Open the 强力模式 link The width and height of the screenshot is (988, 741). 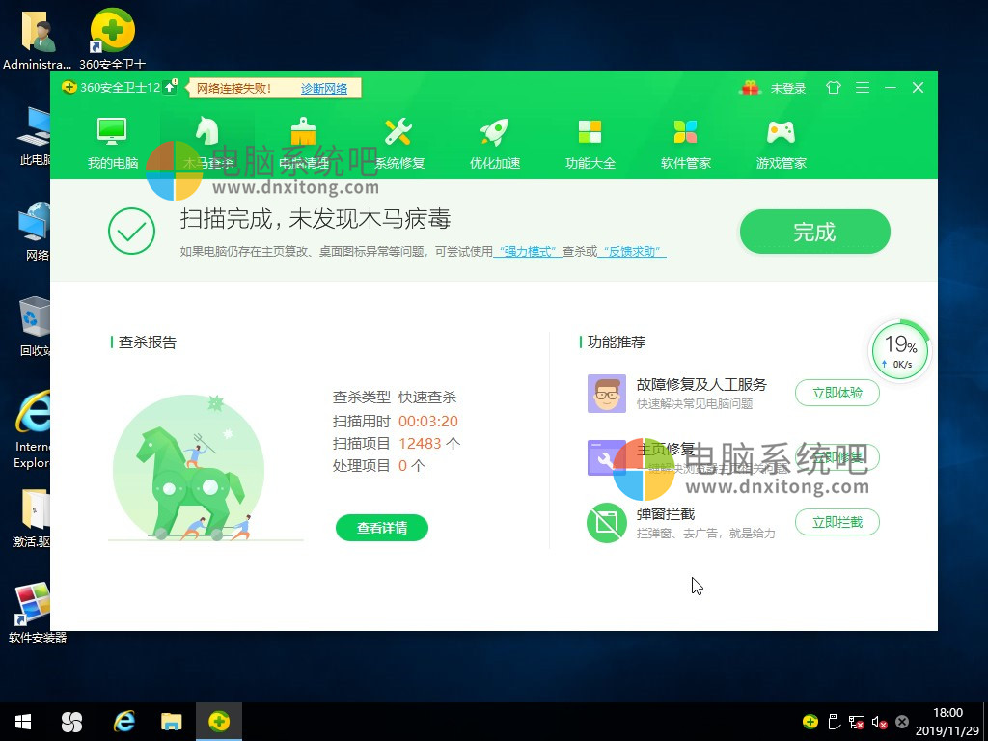point(527,252)
